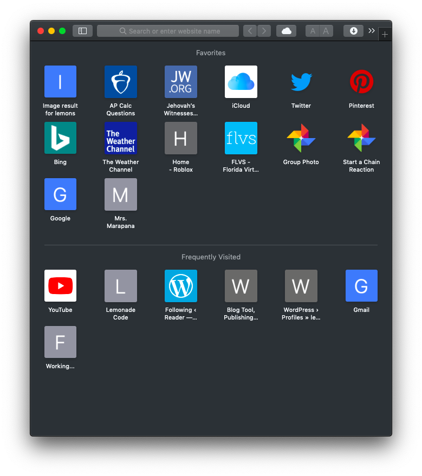The image size is (422, 476).
Task: Open the WordPress Following Reader site
Action: [180, 286]
